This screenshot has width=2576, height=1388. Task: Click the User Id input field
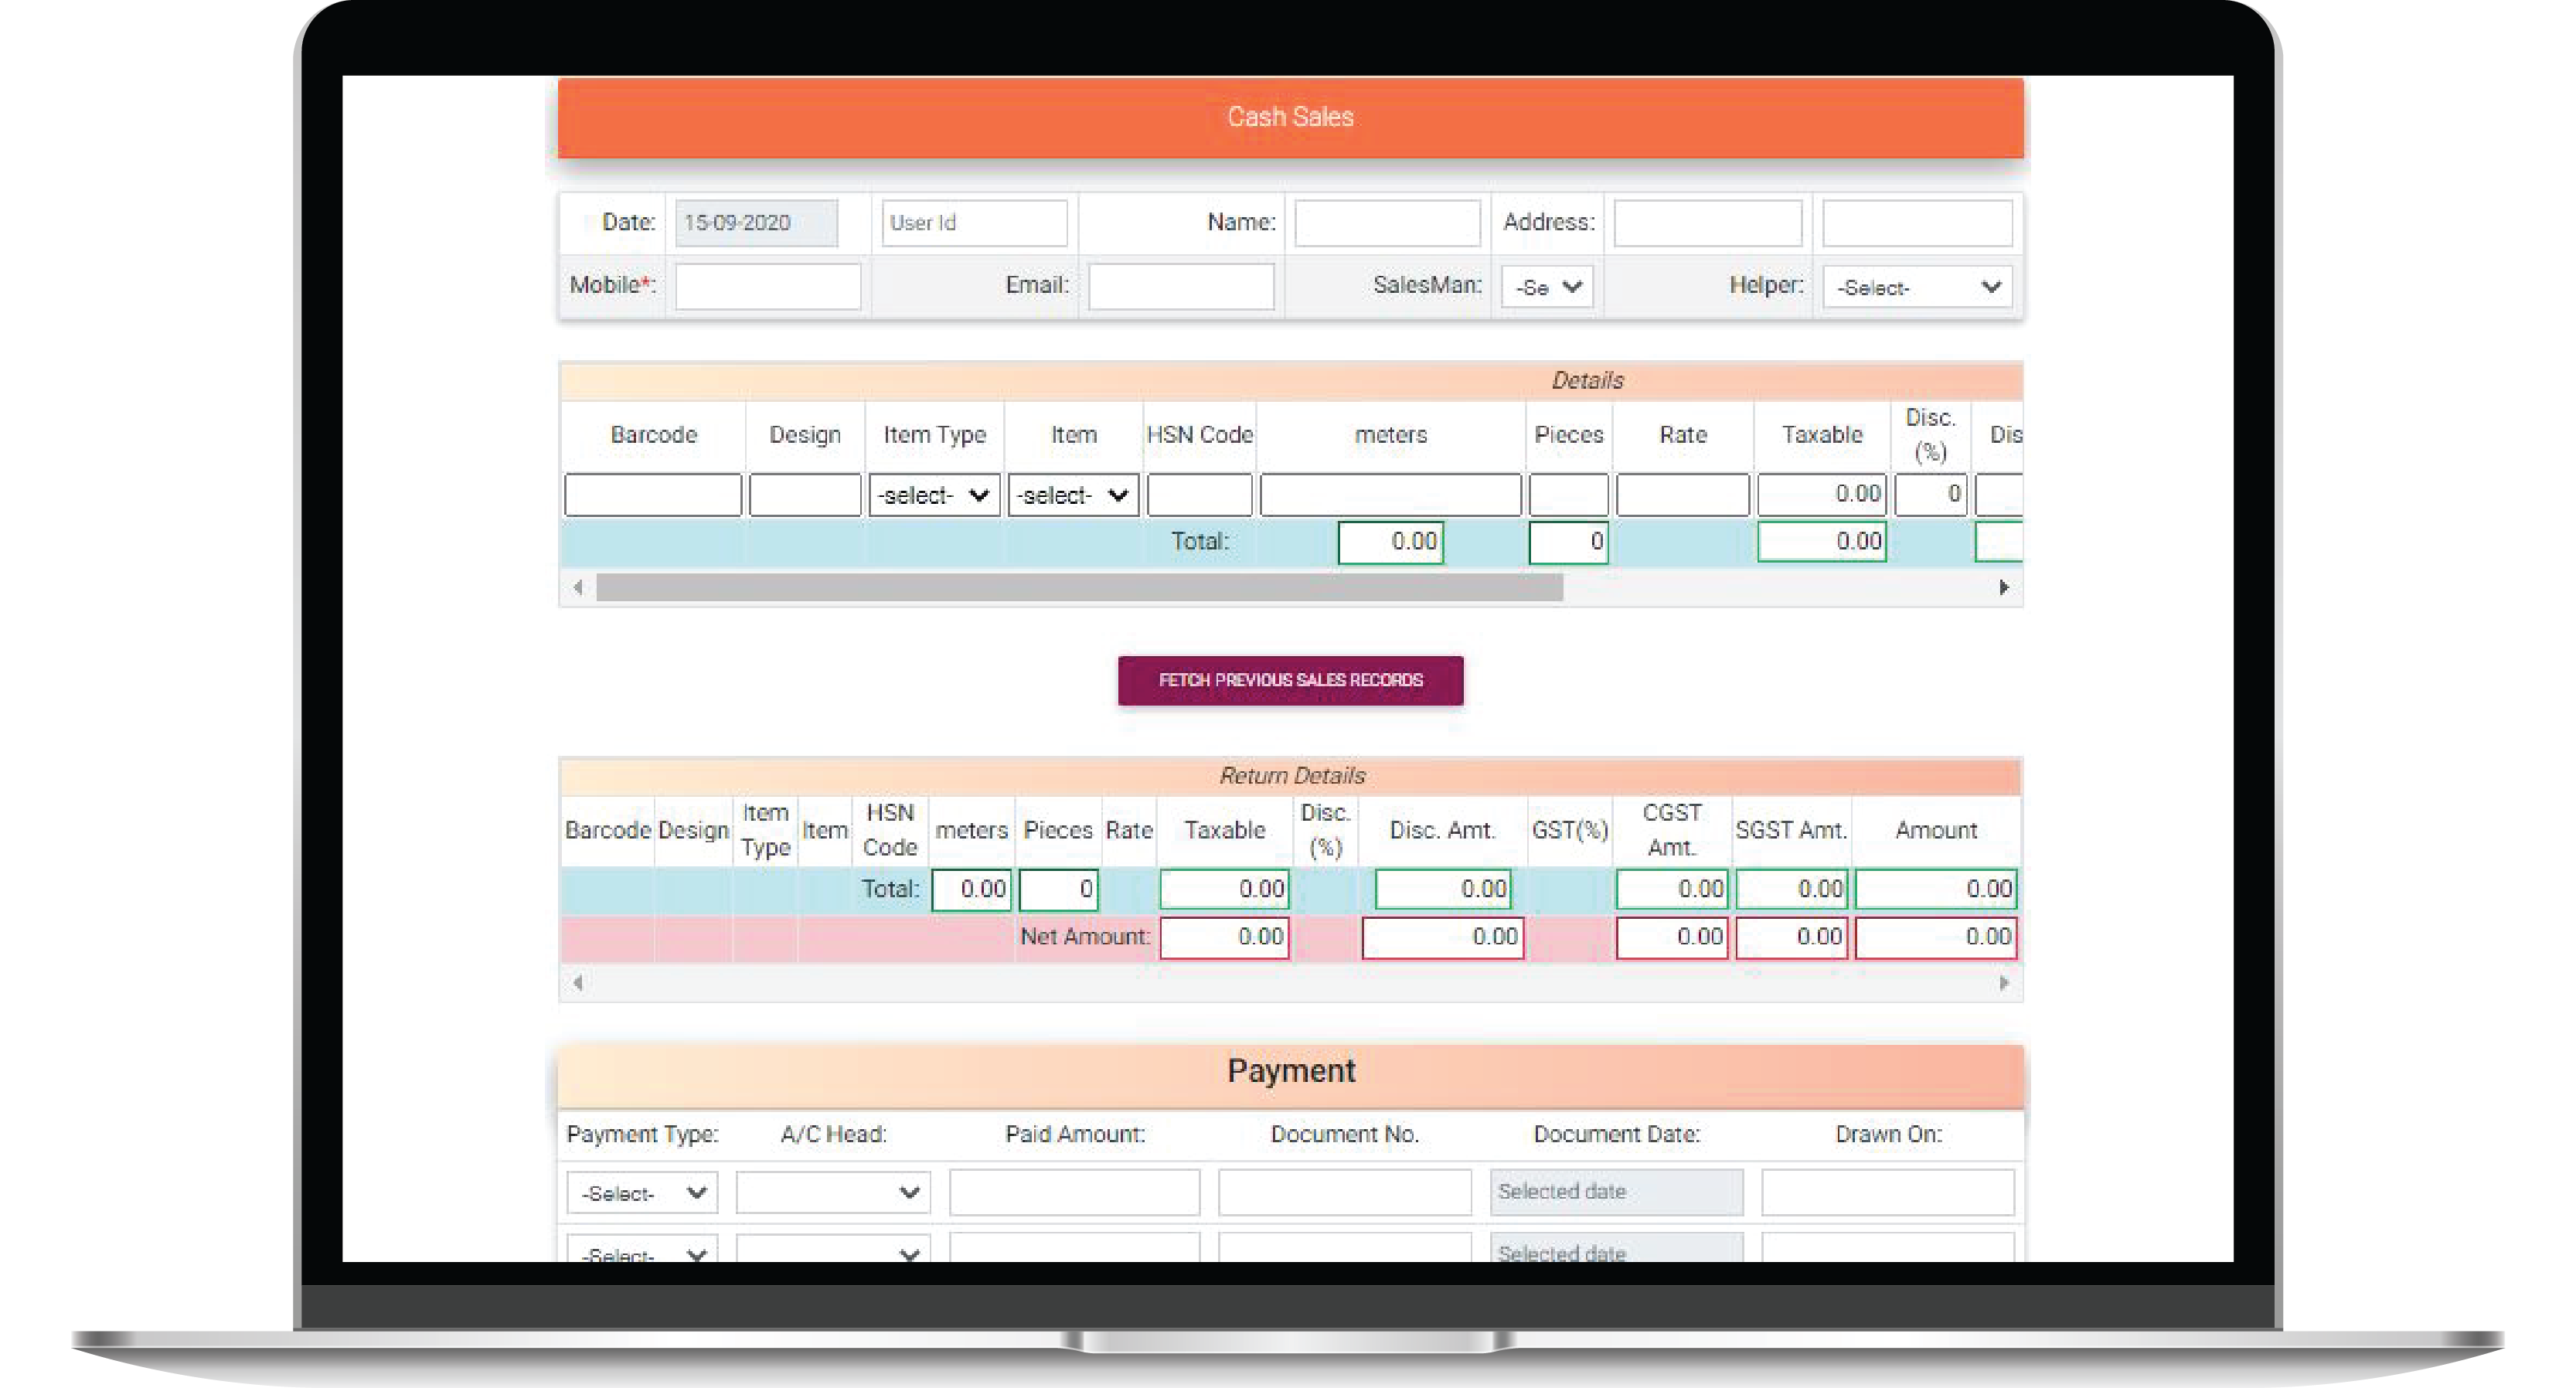[974, 223]
